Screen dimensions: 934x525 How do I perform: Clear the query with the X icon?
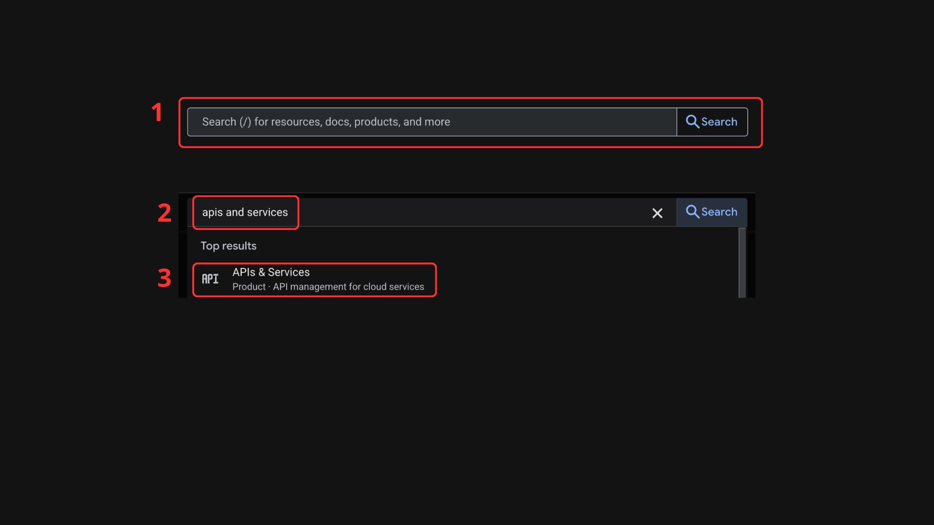click(x=657, y=213)
